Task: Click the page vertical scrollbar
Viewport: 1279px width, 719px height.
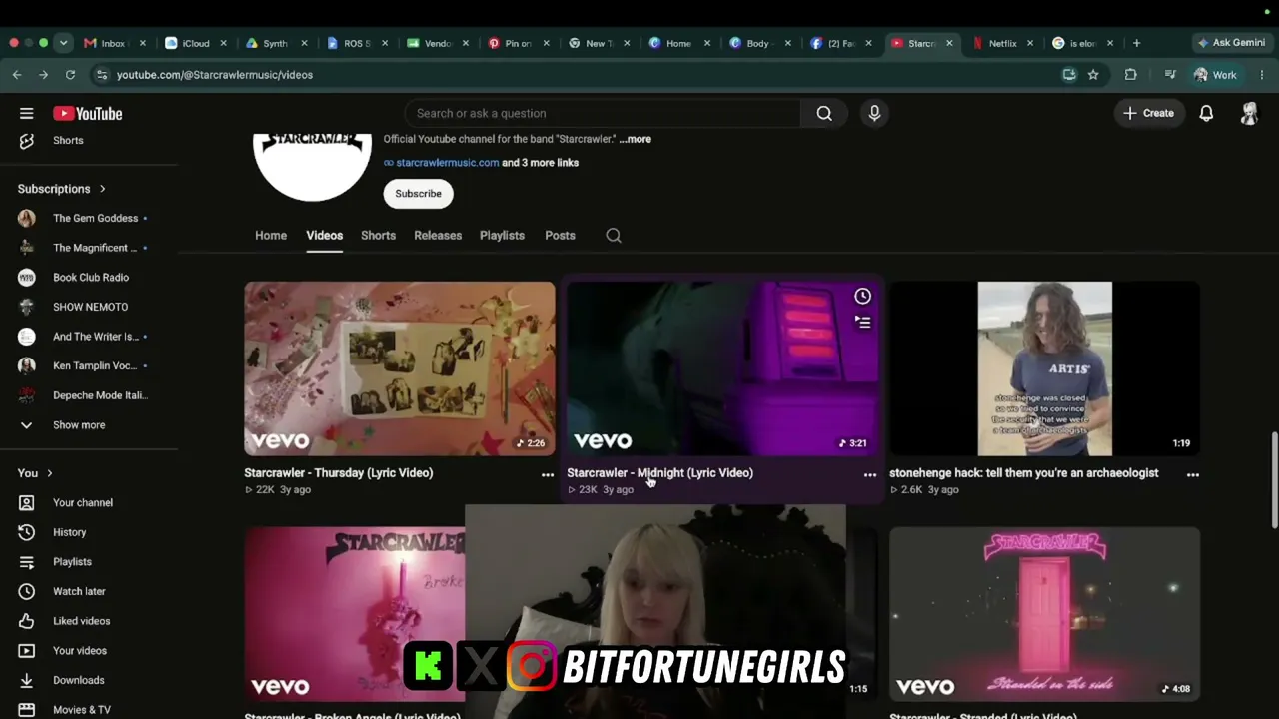Action: tap(1273, 479)
